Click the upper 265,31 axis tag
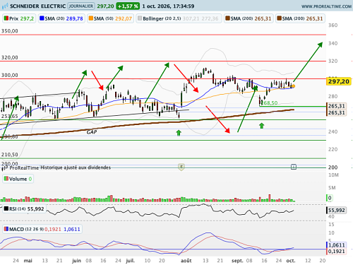Image resolution: width=353 pixels, height=265 pixels. click(x=337, y=106)
